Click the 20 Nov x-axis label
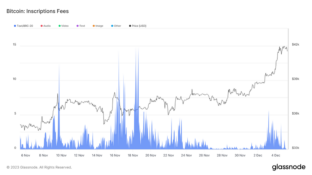Viewport: 312px width, 175px height. tap(151, 155)
